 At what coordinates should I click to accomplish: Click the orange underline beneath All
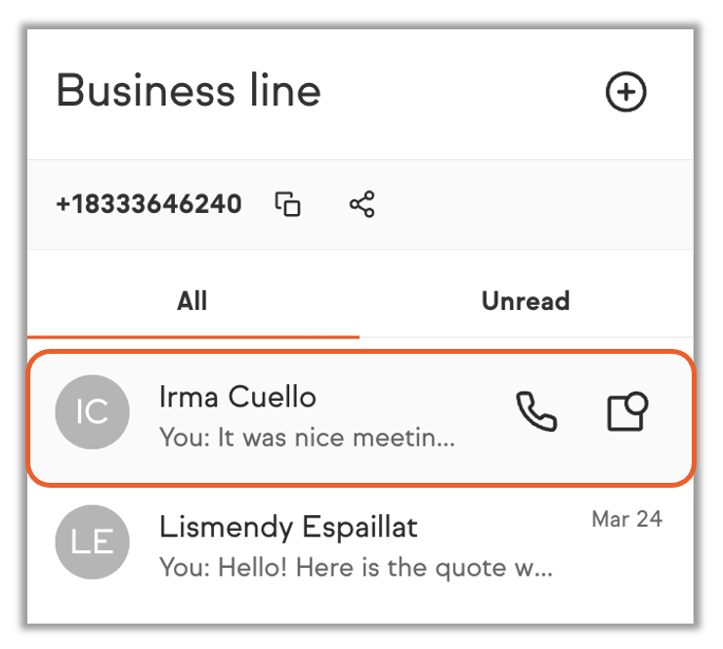click(192, 336)
